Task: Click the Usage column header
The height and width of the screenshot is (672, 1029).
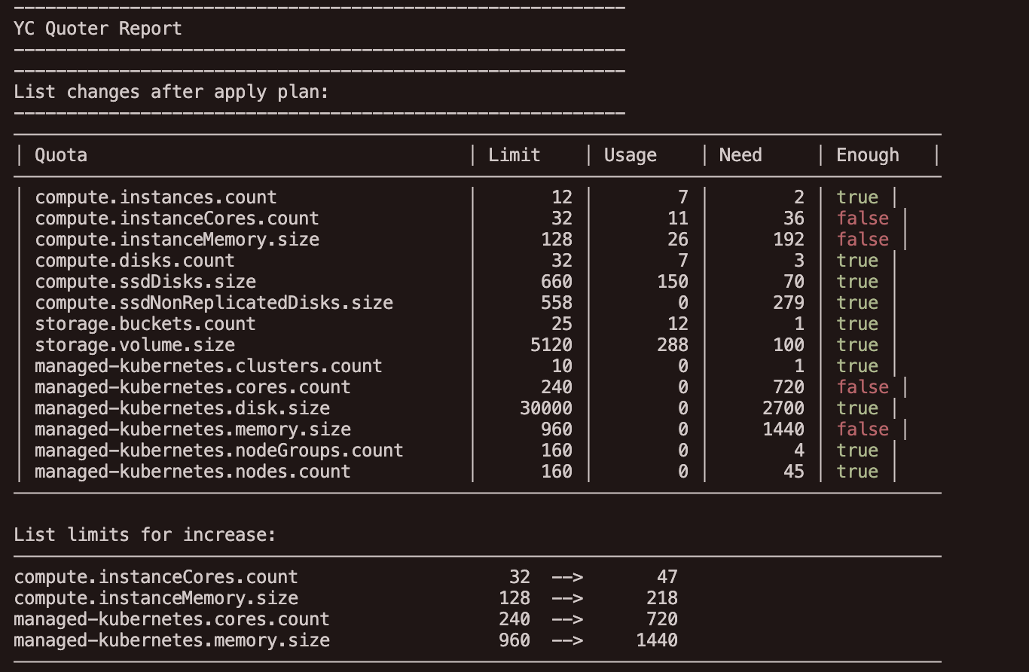Action: (x=630, y=155)
